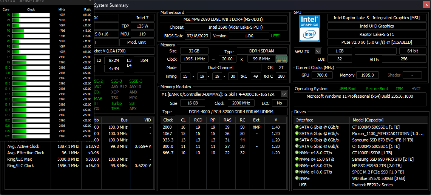
Task: Click the Avg. Active Clock row
Action: coord(79,146)
